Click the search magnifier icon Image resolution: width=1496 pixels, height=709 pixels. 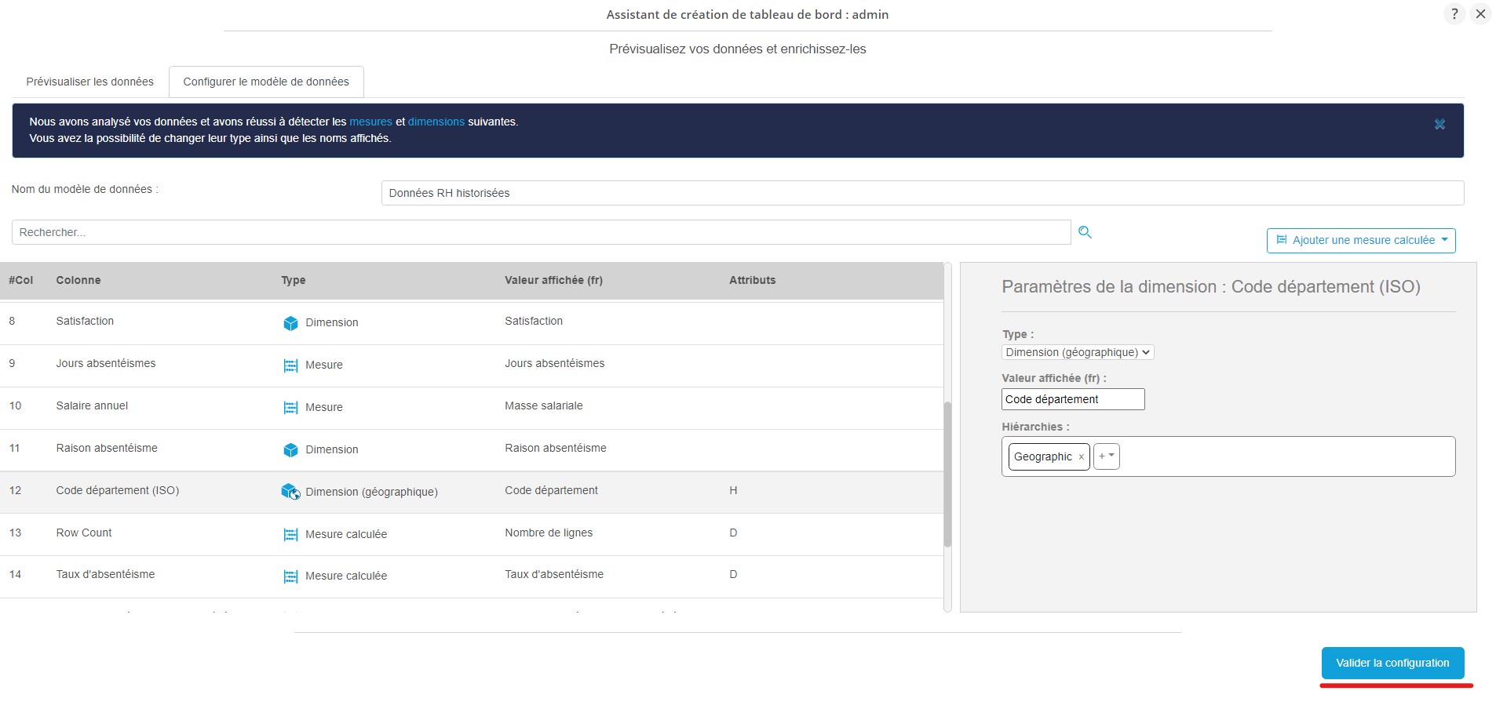click(1085, 232)
